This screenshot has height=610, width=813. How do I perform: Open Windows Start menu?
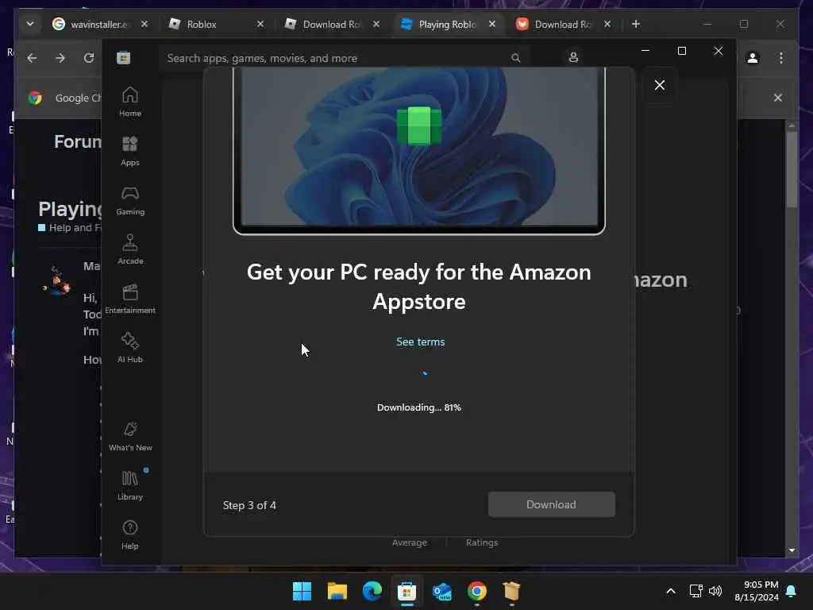(302, 591)
